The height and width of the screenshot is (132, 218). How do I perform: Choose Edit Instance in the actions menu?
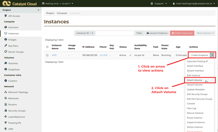pyautogui.click(x=193, y=75)
